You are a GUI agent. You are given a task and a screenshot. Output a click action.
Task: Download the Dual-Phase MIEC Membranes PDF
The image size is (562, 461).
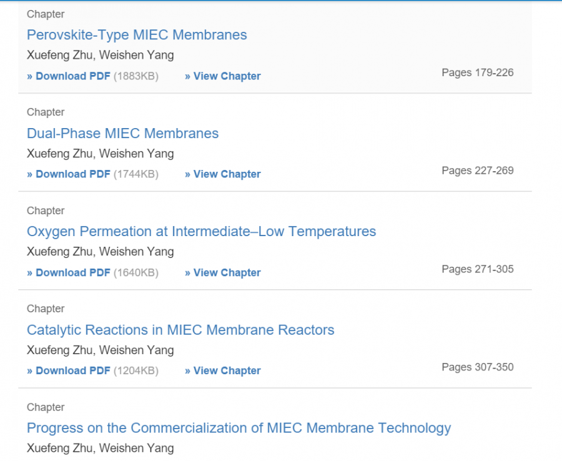69,174
